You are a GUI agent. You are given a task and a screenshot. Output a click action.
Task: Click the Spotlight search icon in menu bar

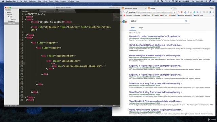coord(206,1)
